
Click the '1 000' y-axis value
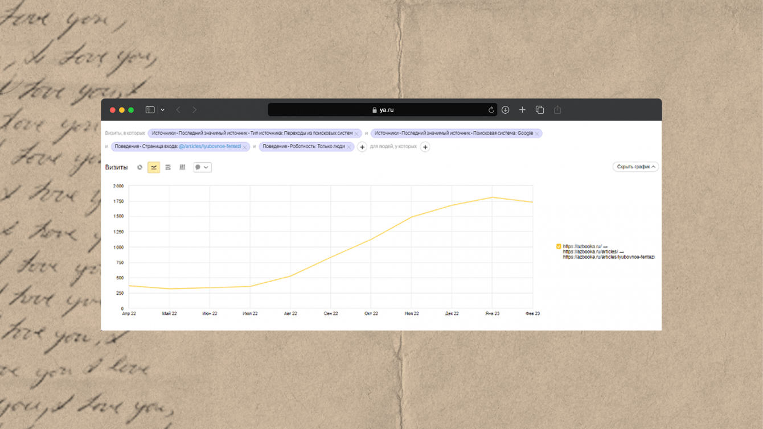click(118, 247)
